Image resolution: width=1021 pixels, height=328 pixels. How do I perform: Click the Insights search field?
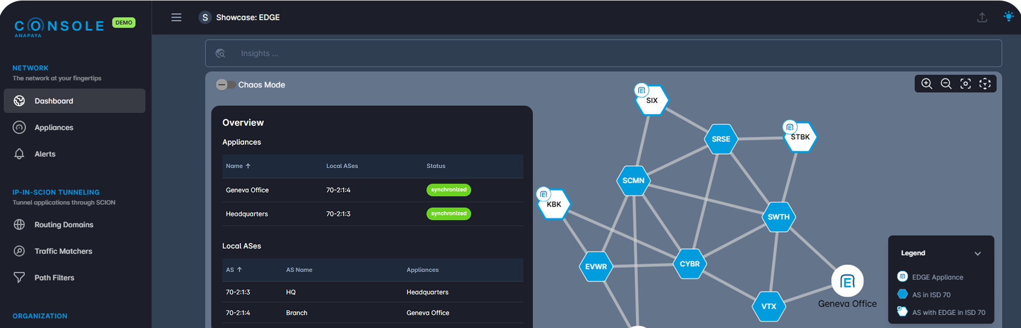pyautogui.click(x=603, y=54)
